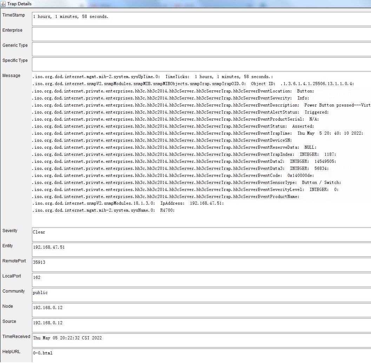Click the Source field with 192.168.0.12

click(201, 325)
